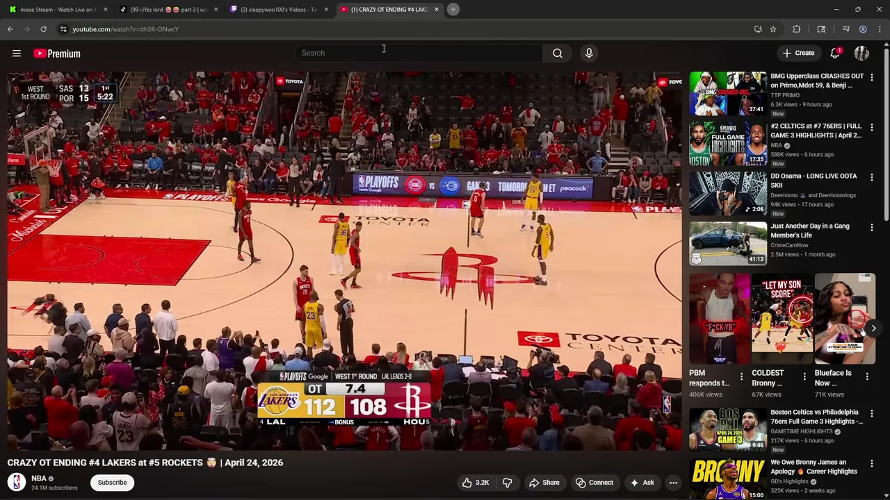Open the NBA channel name link
The width and height of the screenshot is (890, 500).
pos(39,478)
